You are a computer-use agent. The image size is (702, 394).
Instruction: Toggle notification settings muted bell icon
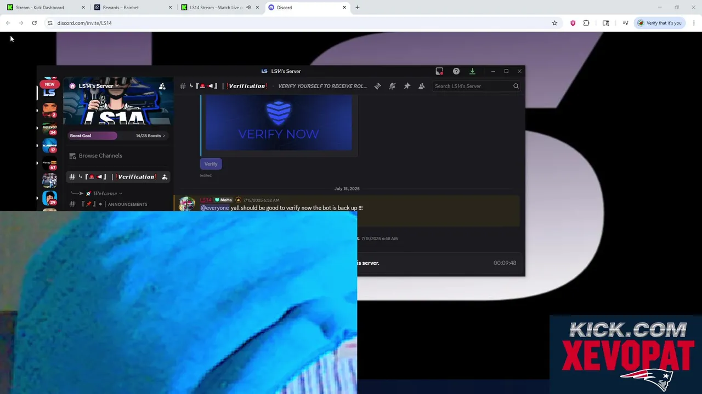[392, 86]
